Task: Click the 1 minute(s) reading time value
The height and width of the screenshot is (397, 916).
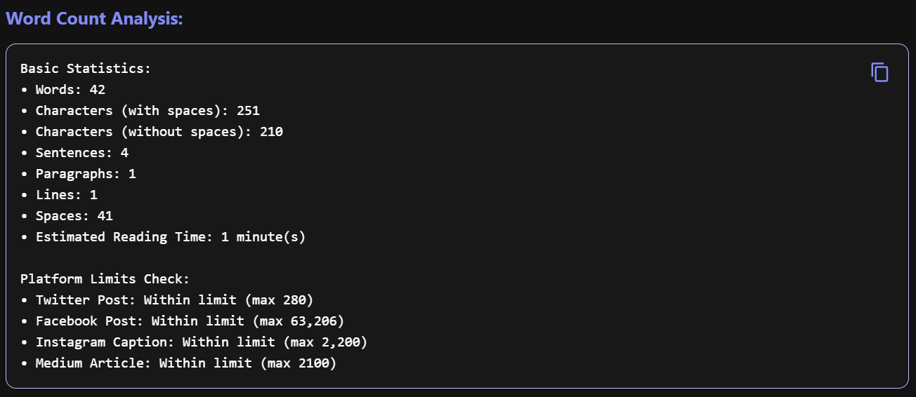Action: pyautogui.click(x=263, y=237)
